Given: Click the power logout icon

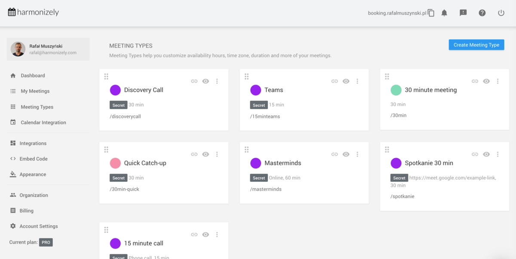Looking at the screenshot, I should pyautogui.click(x=501, y=13).
